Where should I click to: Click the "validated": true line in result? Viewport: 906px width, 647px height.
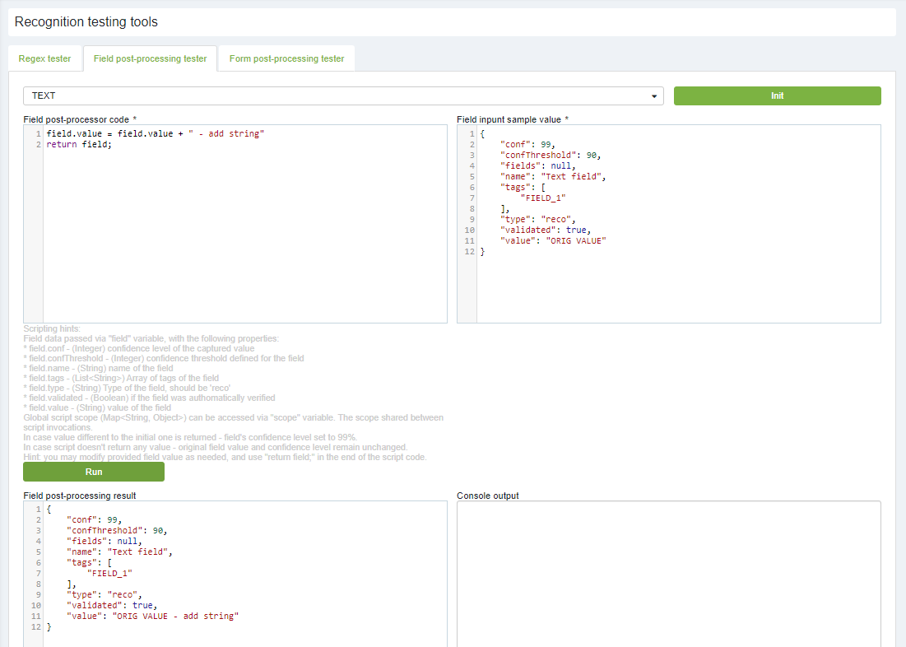112,605
